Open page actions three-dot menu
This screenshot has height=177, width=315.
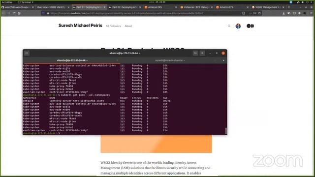click(250, 13)
